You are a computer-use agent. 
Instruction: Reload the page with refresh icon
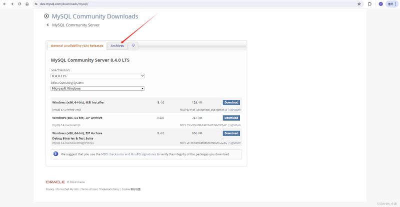tap(19, 3)
